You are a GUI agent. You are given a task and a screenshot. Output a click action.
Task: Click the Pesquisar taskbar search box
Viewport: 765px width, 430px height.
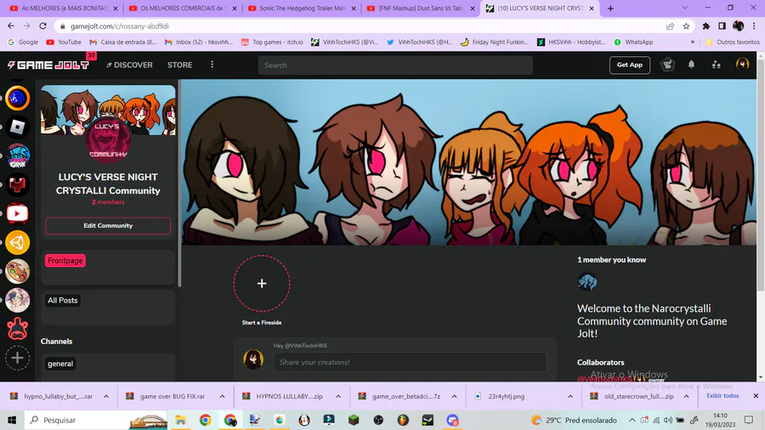click(96, 420)
